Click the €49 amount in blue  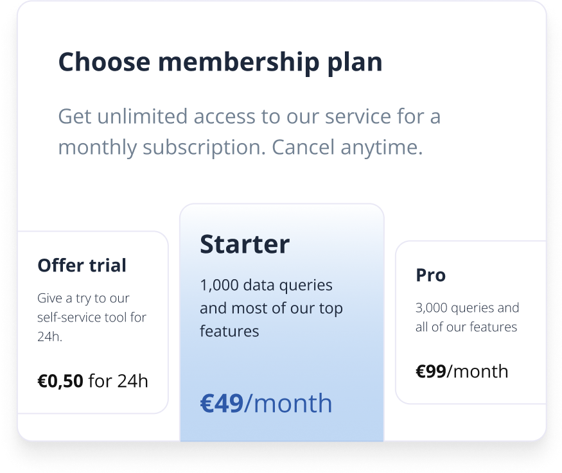pos(218,403)
